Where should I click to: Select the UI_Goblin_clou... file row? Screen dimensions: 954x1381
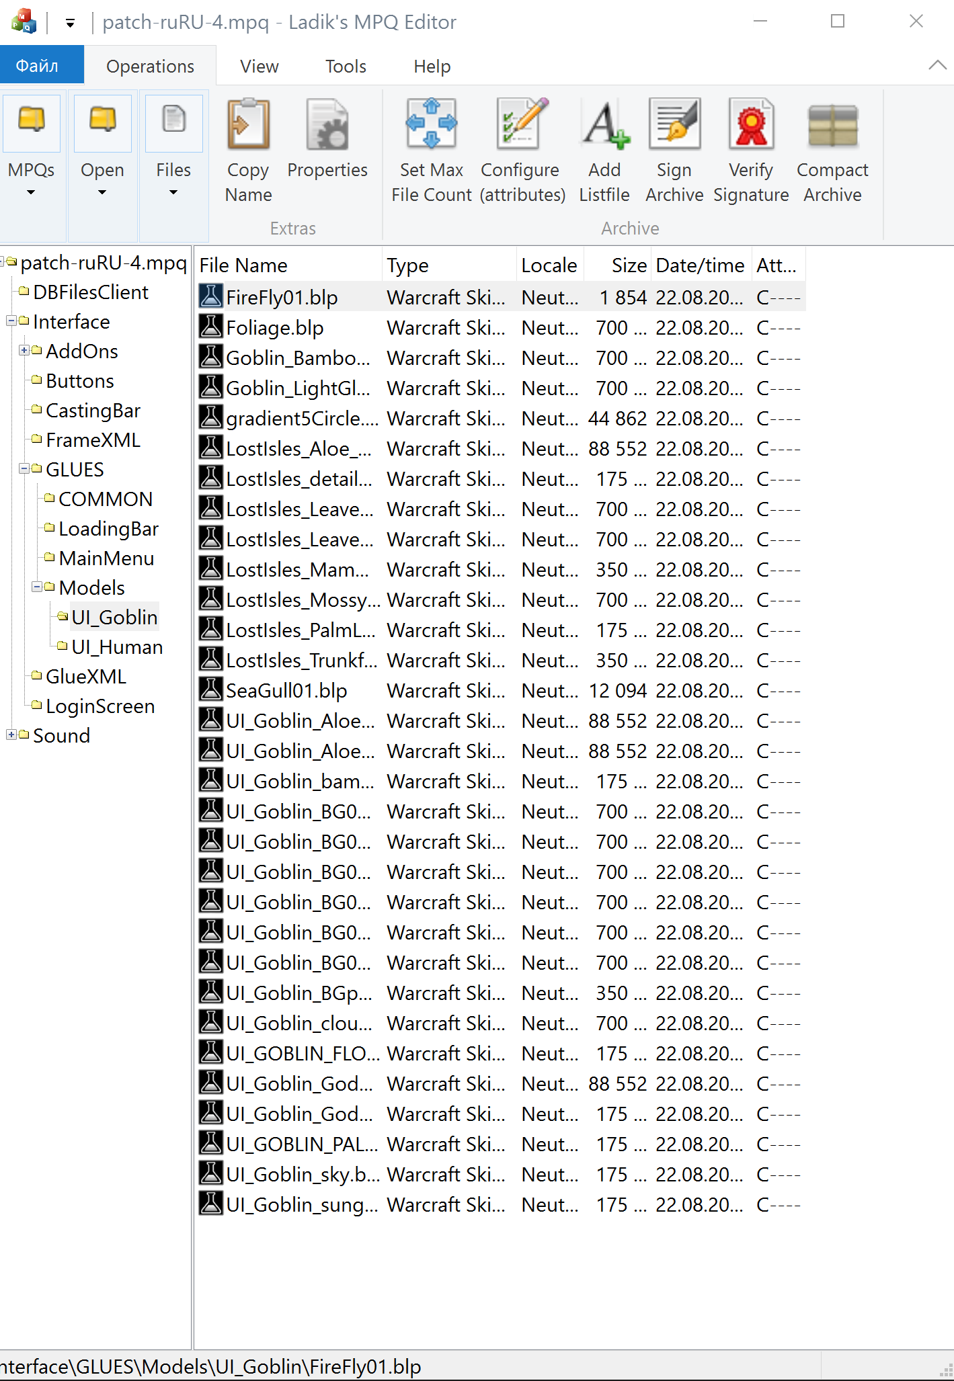click(502, 1023)
